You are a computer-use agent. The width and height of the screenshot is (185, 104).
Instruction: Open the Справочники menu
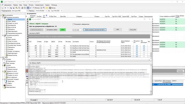click(39, 5)
